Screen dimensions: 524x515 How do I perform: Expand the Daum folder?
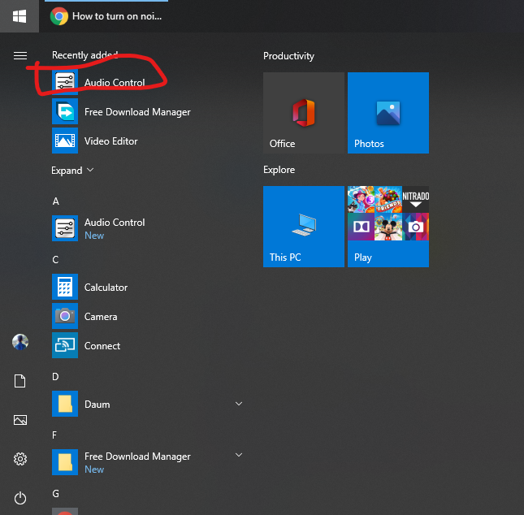[x=239, y=404]
